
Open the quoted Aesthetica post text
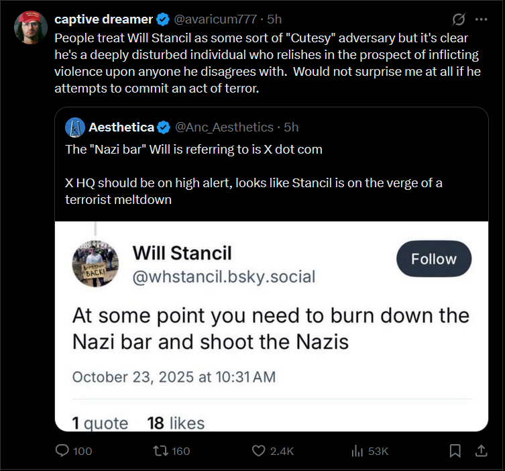254,174
